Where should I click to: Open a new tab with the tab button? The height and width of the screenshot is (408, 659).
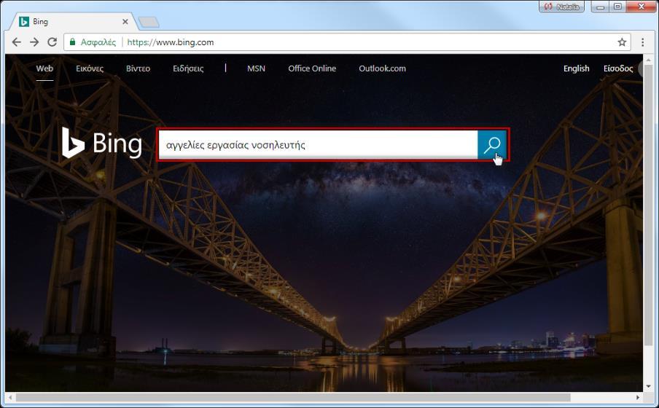coord(149,22)
